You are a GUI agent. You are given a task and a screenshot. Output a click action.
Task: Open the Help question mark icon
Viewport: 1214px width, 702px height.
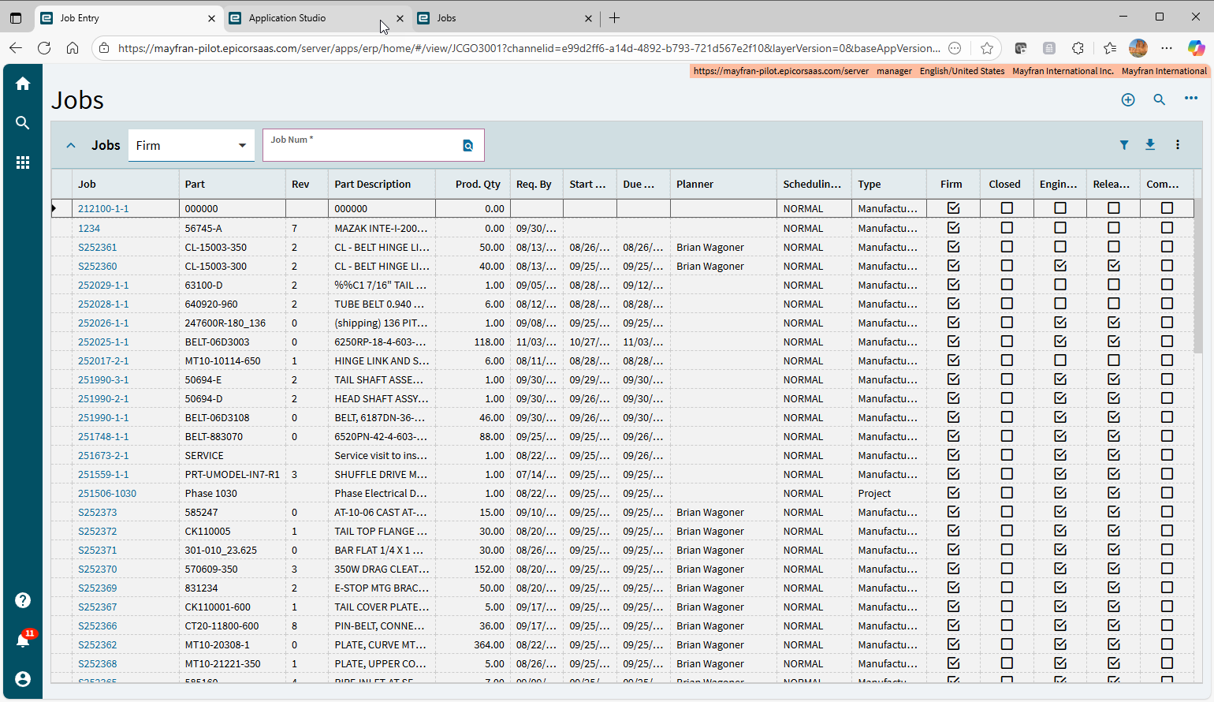click(23, 600)
